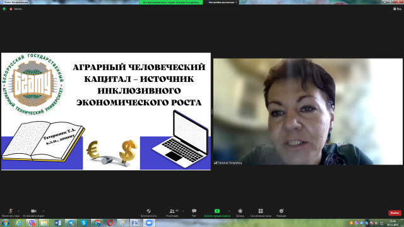Open Internet Explorer from taskbar
This screenshot has width=404, height=227.
19,223
